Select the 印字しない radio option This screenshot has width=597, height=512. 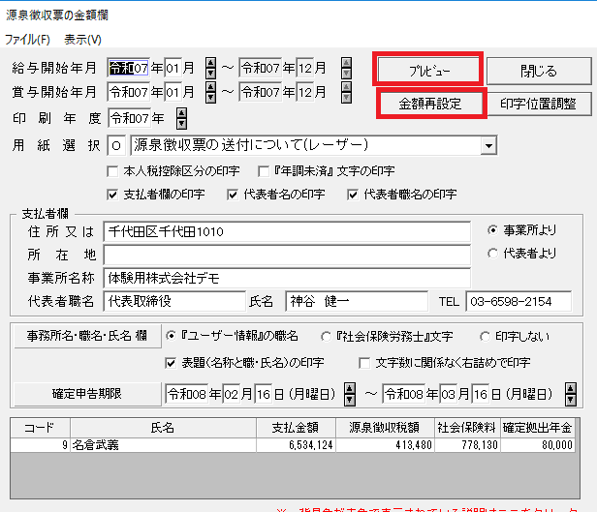[x=487, y=336]
